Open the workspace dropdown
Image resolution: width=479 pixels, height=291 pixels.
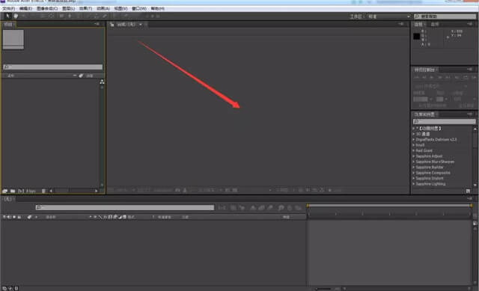click(389, 16)
